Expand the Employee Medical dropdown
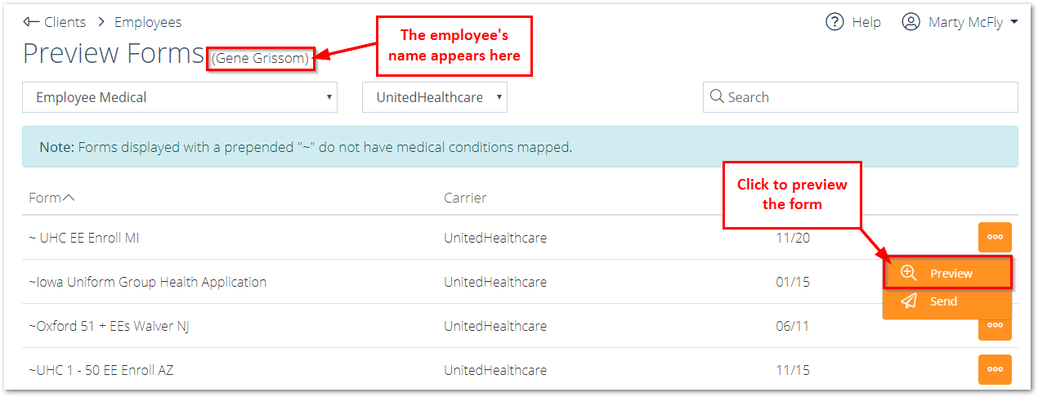The image size is (1038, 397). [180, 97]
